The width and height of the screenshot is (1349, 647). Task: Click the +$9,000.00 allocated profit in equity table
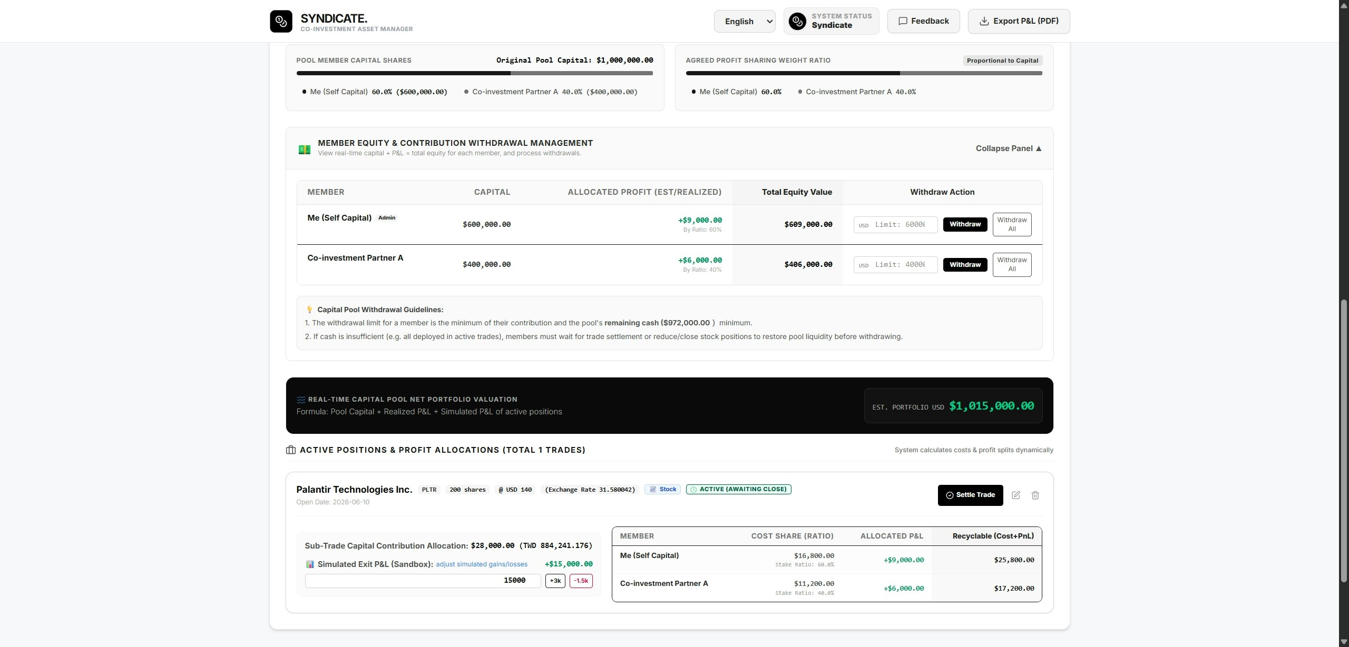(x=700, y=220)
